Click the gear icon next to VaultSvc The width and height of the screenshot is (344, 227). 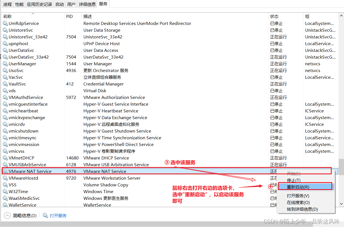(x=5, y=84)
